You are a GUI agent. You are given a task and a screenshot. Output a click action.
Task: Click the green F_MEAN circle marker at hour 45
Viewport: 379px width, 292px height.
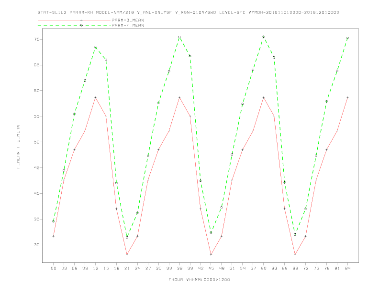[211, 233]
